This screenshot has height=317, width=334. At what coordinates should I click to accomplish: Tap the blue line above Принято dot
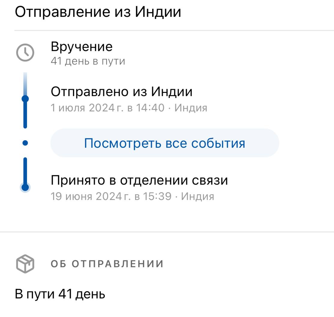[25, 170]
